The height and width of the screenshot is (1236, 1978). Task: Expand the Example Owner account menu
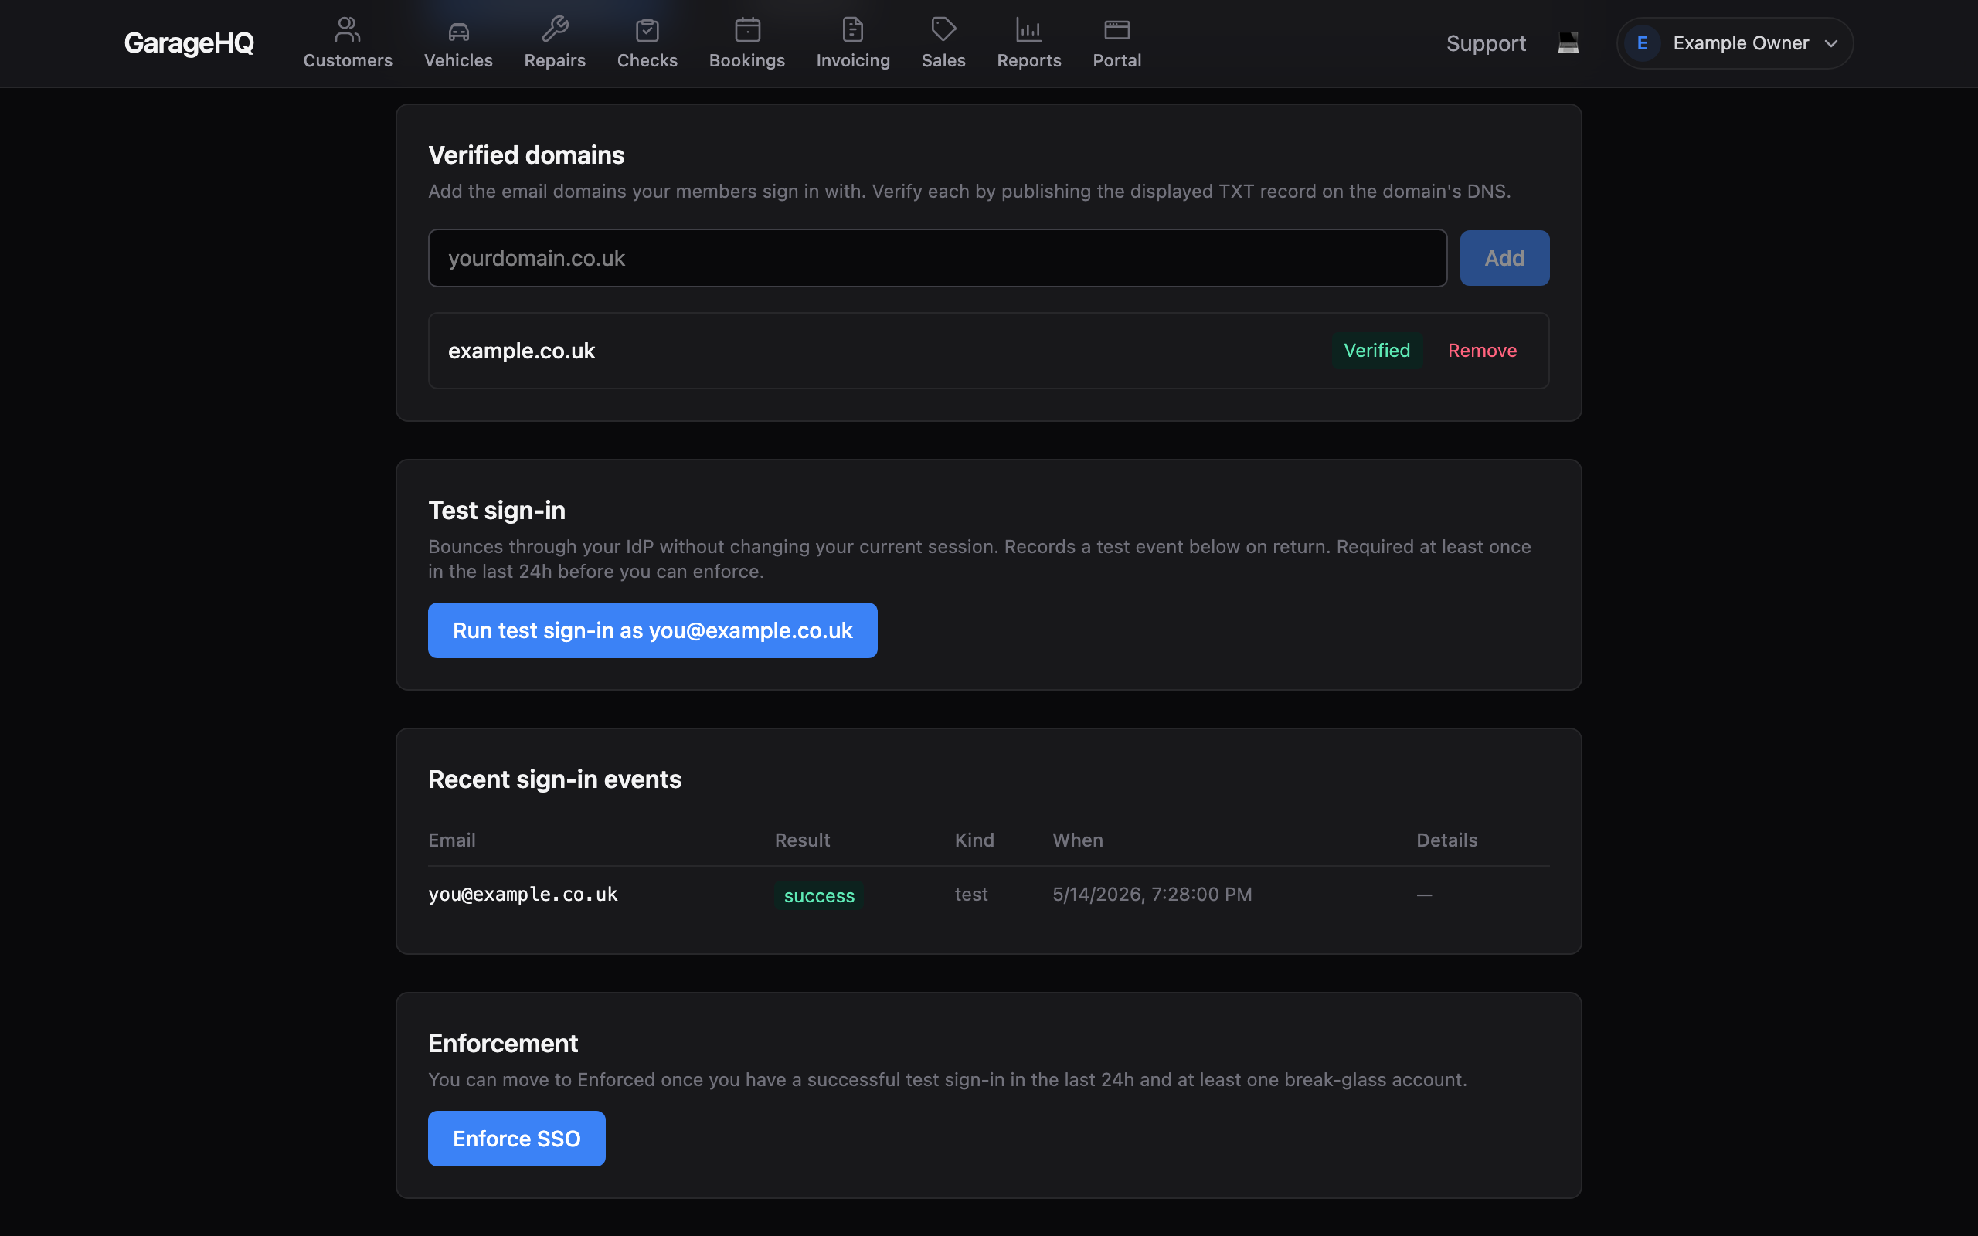click(x=1735, y=43)
